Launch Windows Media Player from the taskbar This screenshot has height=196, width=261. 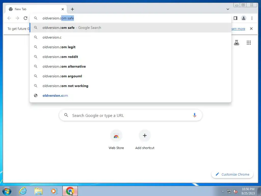pos(54,191)
